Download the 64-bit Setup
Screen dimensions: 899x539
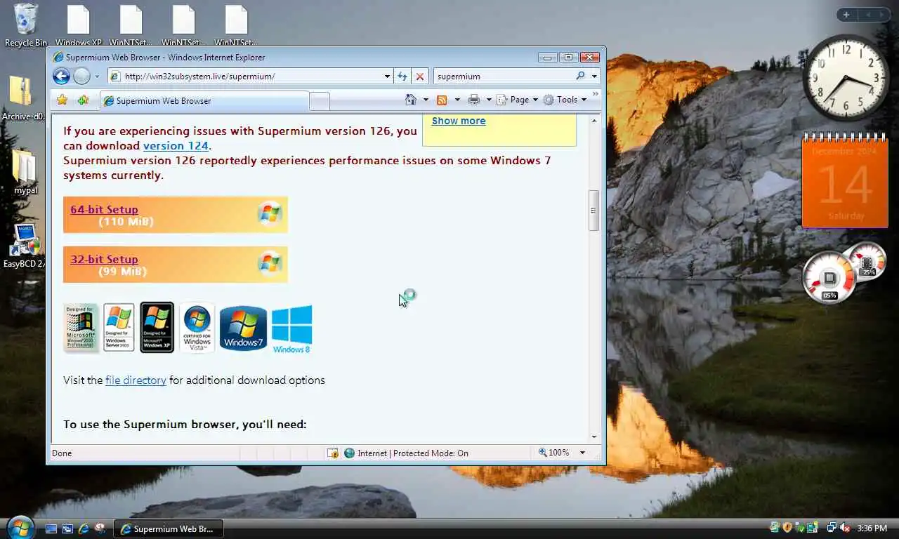tap(104, 209)
